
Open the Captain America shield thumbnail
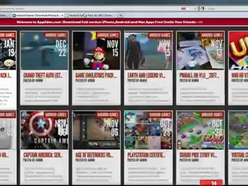(x=44, y=130)
